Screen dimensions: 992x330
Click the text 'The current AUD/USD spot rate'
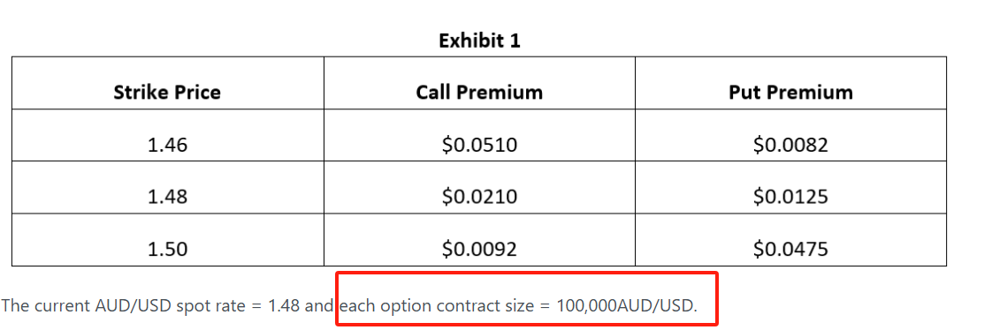point(125,306)
